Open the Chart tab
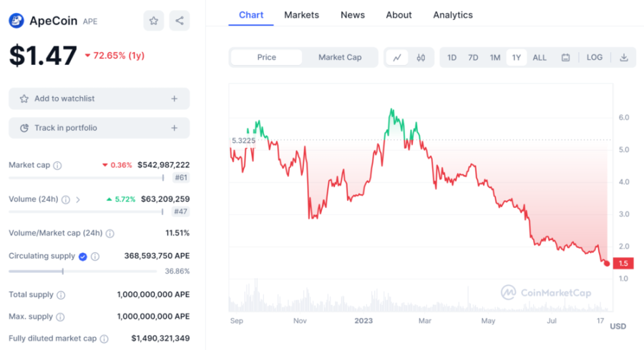Screen dimensions: 644x350 (251, 15)
